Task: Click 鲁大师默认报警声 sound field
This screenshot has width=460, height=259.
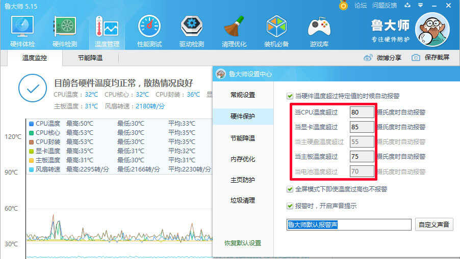Action: (349, 224)
